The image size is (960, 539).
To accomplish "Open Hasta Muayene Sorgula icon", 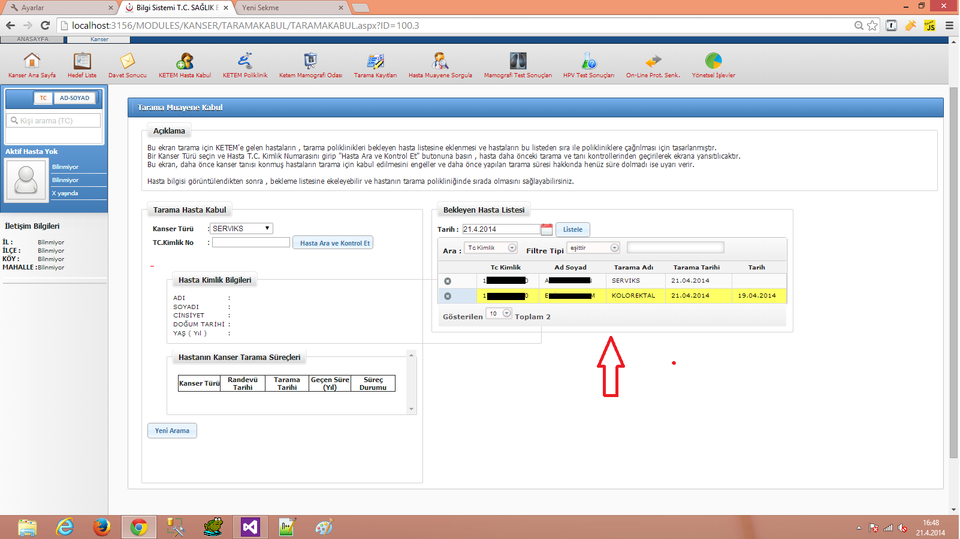I will tap(440, 60).
